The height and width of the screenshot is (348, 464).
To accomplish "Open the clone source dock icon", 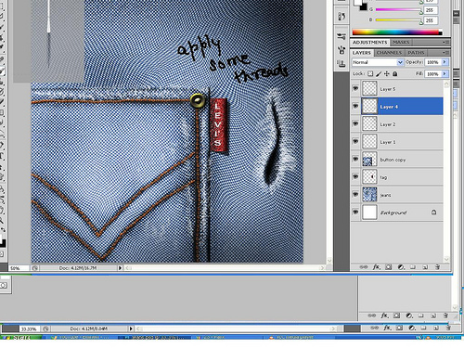I will click(342, 50).
